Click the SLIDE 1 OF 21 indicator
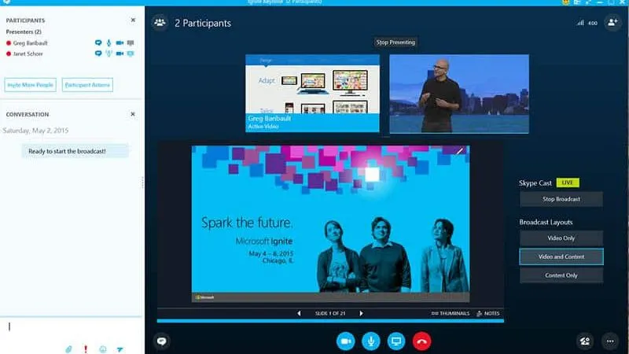Image resolution: width=629 pixels, height=354 pixels. pos(329,313)
